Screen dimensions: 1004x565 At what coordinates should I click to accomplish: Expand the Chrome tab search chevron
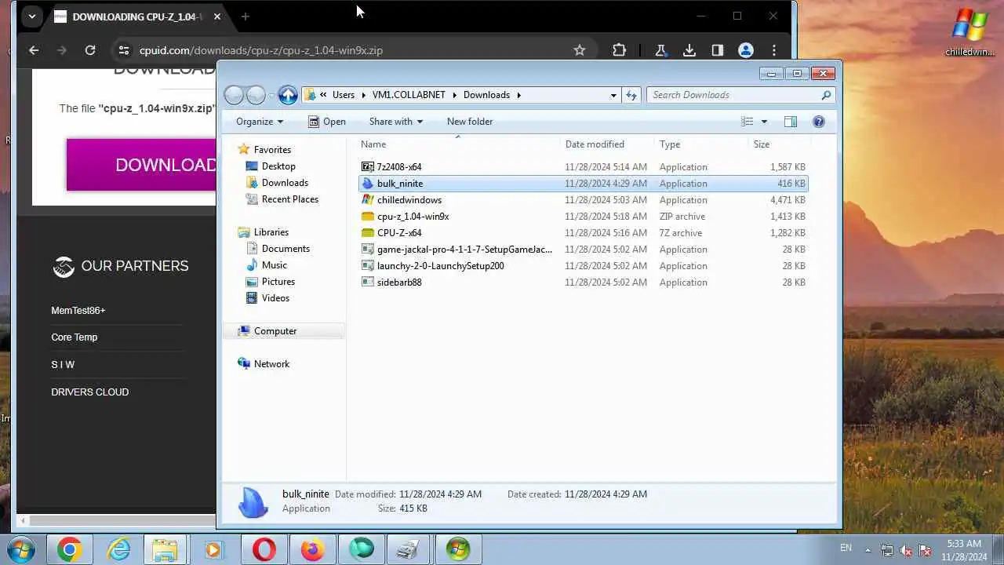[31, 16]
